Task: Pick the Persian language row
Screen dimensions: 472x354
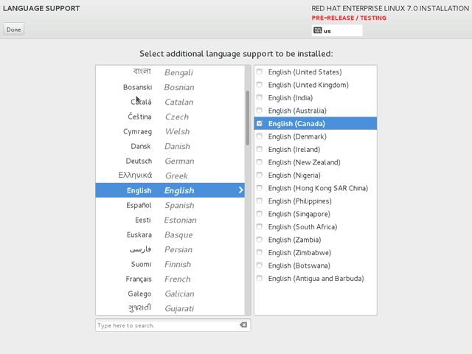Action: [170, 249]
